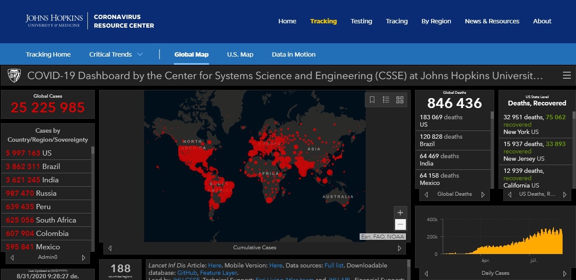Select India in cases list
This screenshot has height=280, width=576.
tap(46, 180)
